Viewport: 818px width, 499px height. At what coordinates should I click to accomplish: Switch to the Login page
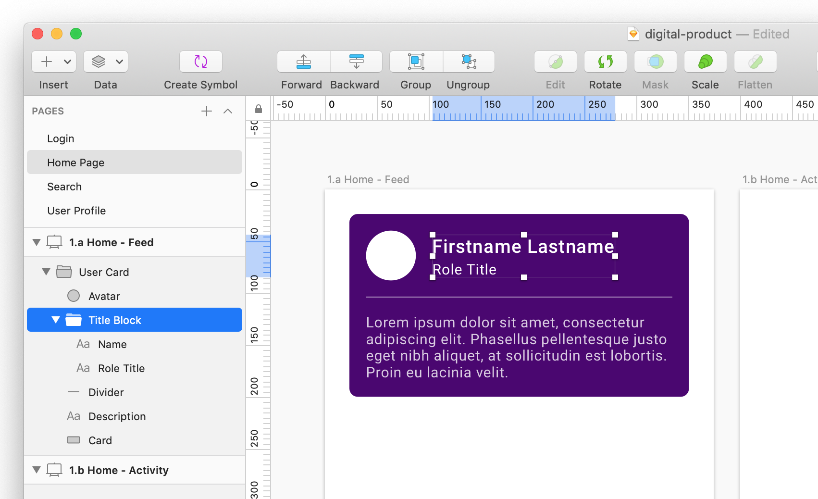(x=61, y=138)
